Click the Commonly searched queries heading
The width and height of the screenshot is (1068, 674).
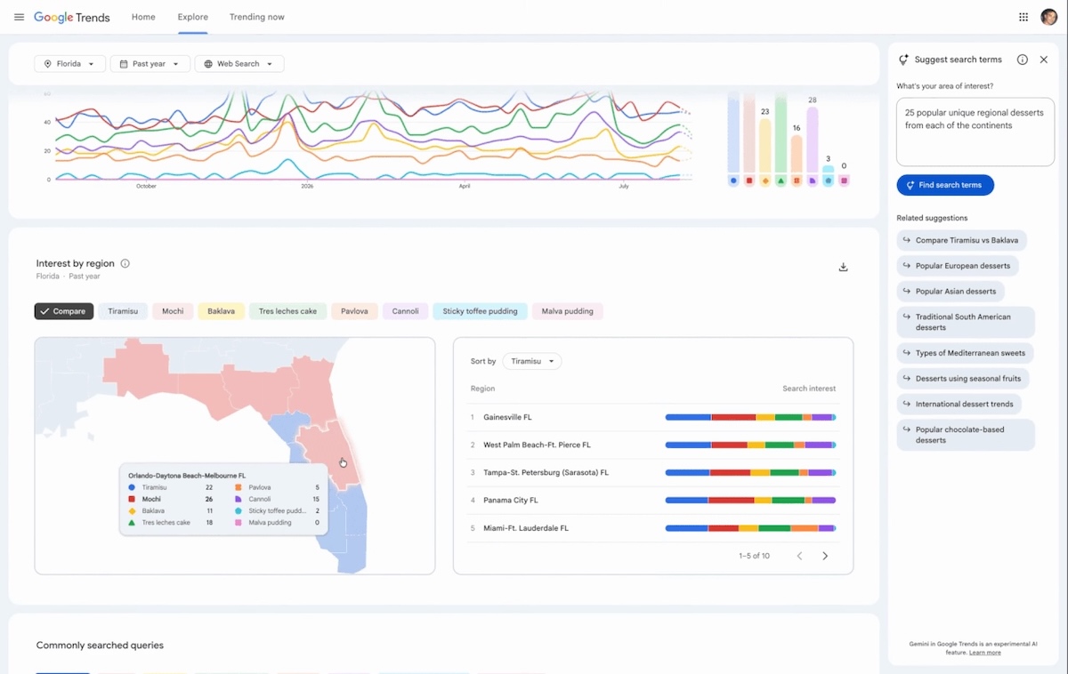100,646
